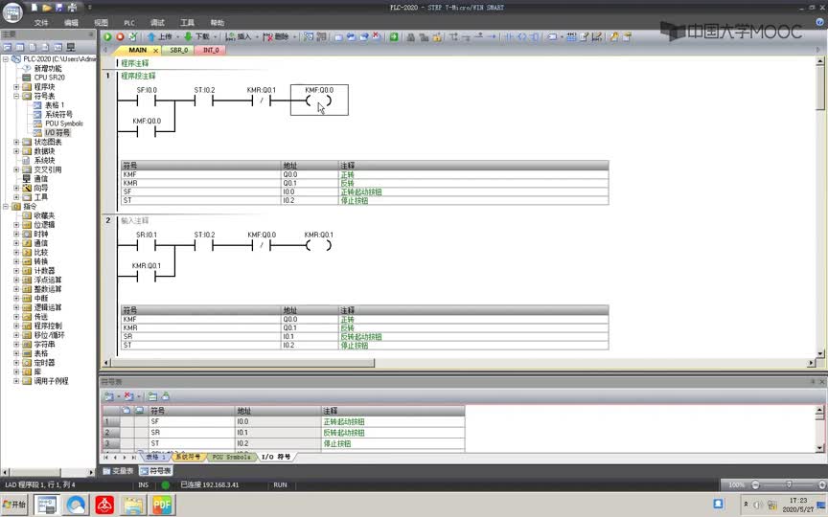The width and height of the screenshot is (828, 517).
Task: Click the zoom slider in the status bar
Action: [x=789, y=484]
